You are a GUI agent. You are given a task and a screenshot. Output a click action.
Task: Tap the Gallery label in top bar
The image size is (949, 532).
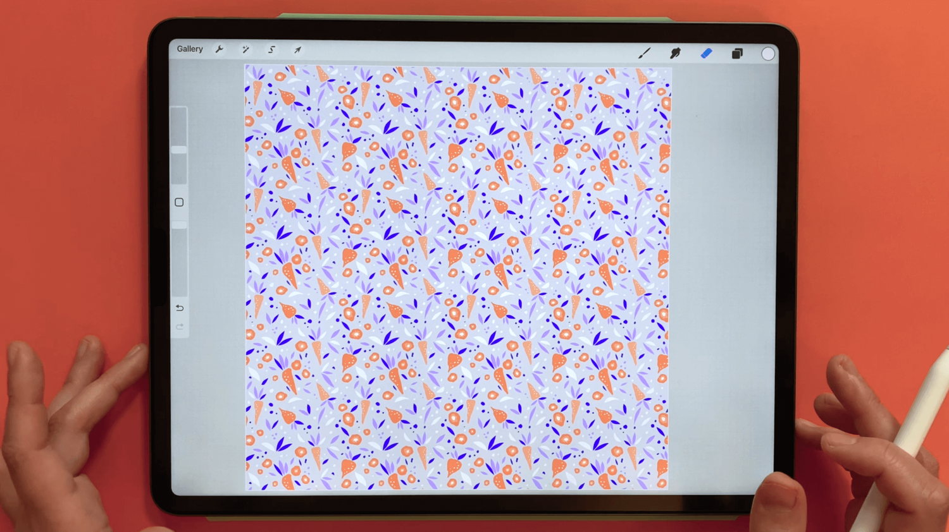point(189,49)
